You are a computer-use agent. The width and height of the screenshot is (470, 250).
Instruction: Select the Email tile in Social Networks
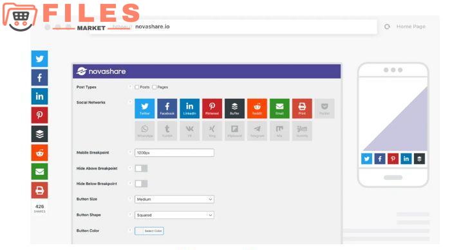pyautogui.click(x=279, y=109)
